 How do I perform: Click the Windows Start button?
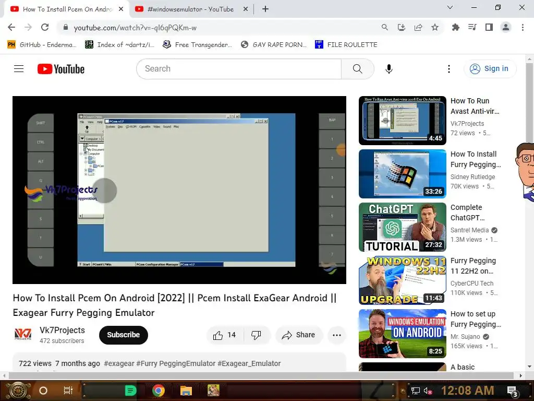(x=18, y=391)
